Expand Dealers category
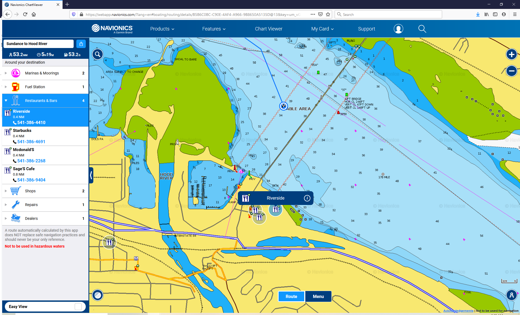 6,218
